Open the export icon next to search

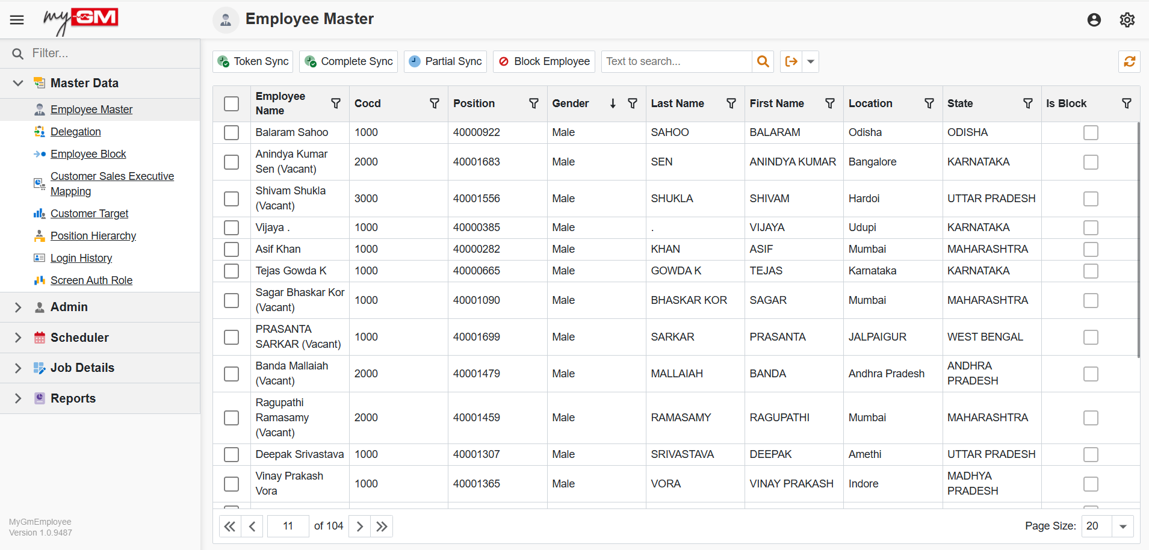[x=791, y=61]
